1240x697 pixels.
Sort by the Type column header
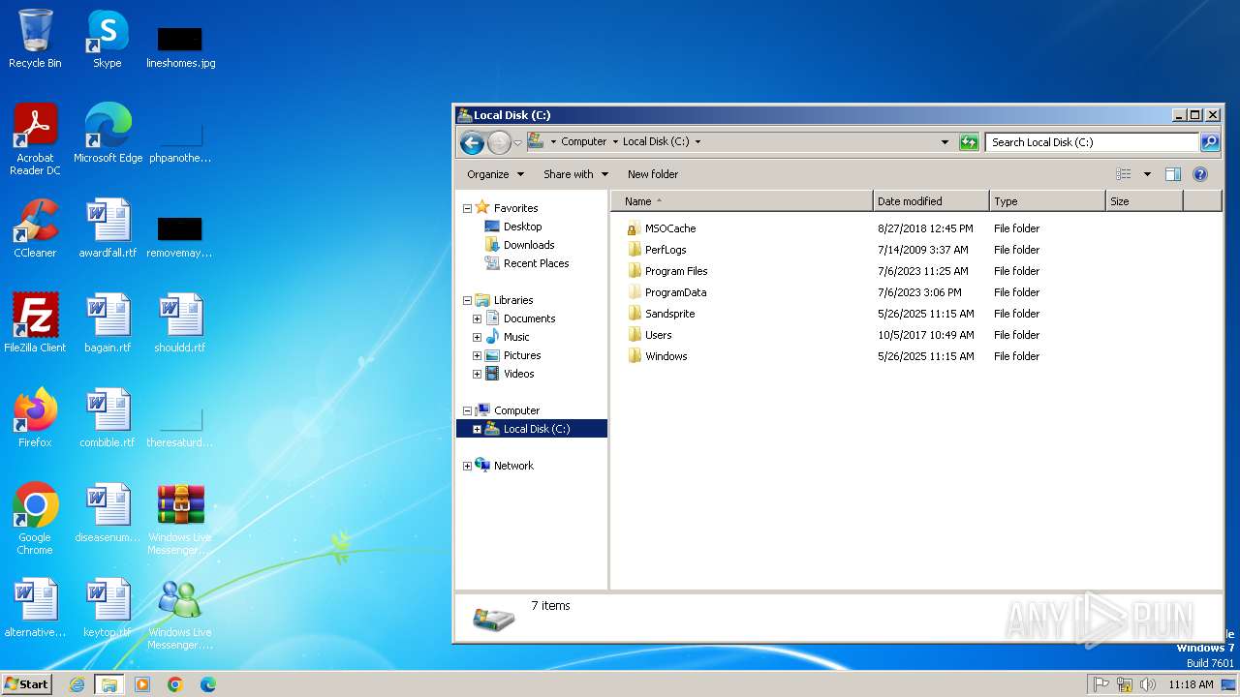[x=1047, y=201]
